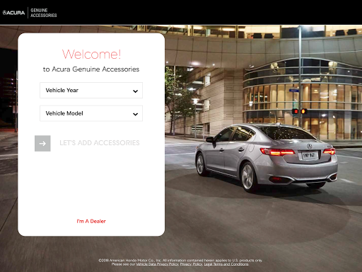Click the Genuine Accessories header text

[x=44, y=13]
